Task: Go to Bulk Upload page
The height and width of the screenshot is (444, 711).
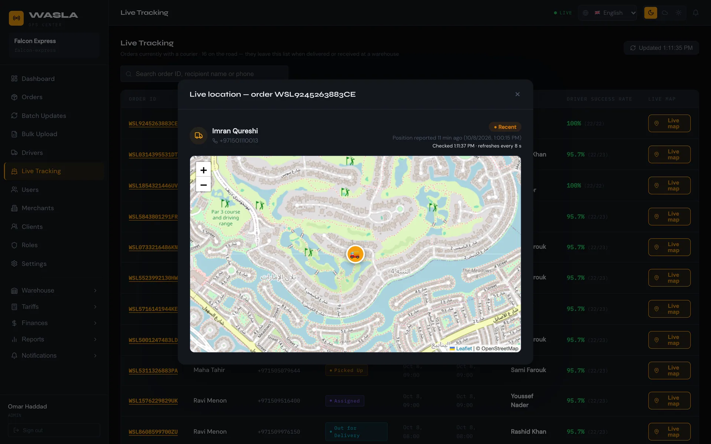Action: click(x=54, y=134)
